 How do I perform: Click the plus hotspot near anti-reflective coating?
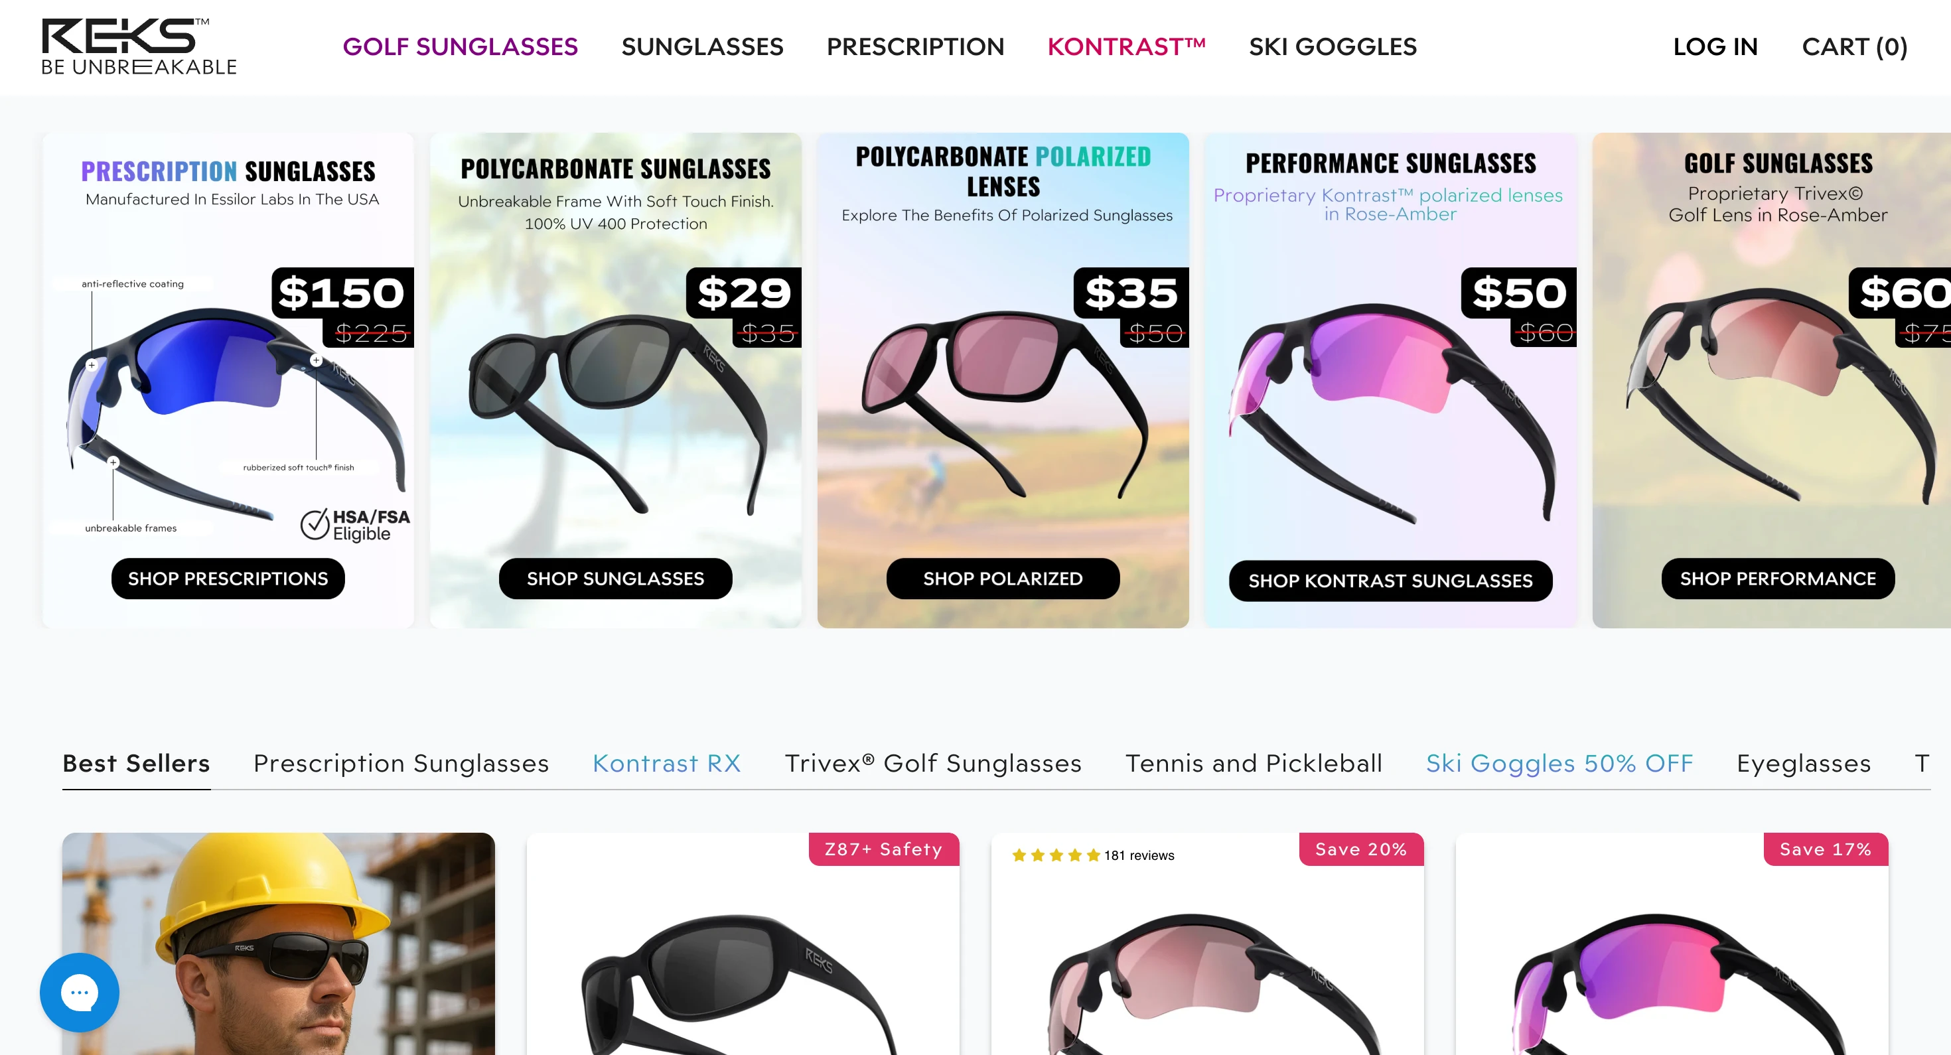tap(92, 365)
